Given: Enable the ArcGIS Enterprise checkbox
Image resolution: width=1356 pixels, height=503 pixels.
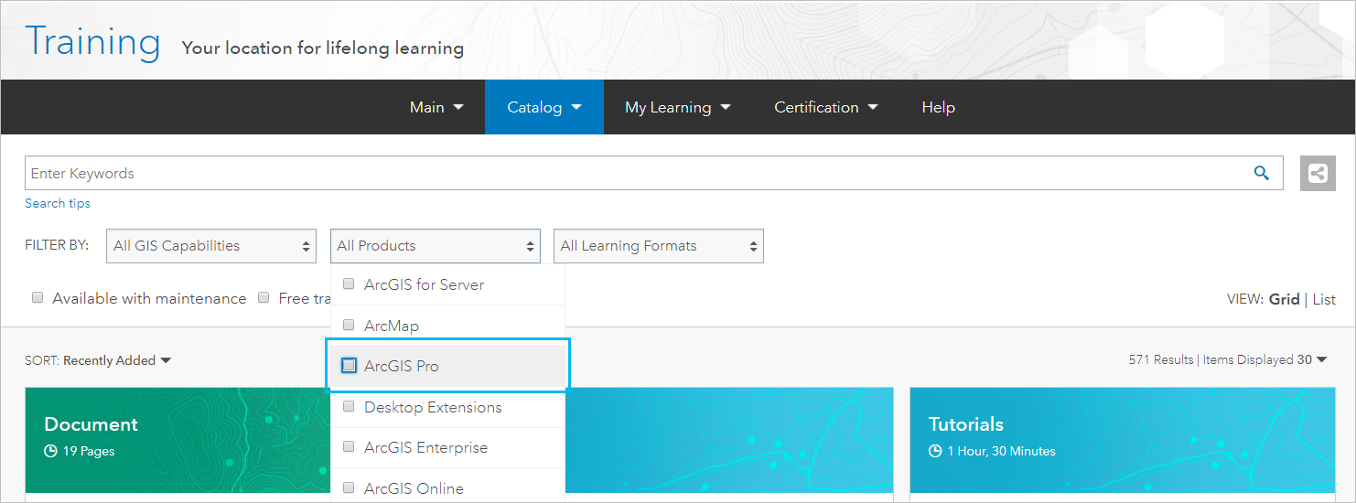Looking at the screenshot, I should click(x=349, y=446).
